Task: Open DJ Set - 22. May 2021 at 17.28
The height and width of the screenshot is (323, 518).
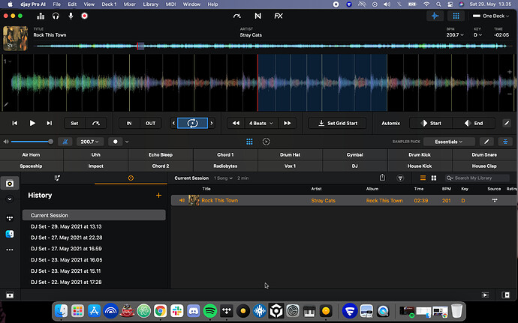Action: click(x=66, y=282)
